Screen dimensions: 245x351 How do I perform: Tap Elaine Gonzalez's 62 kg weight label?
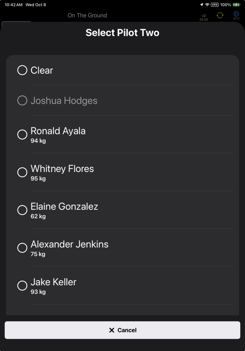coord(38,216)
